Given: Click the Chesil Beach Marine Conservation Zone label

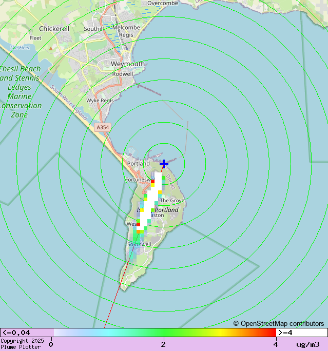Looking at the screenshot, I should pyautogui.click(x=20, y=91).
